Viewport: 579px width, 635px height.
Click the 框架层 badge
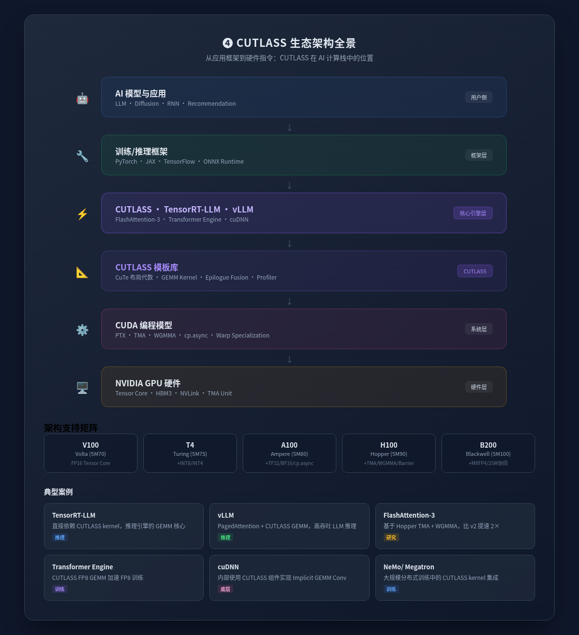click(x=479, y=155)
